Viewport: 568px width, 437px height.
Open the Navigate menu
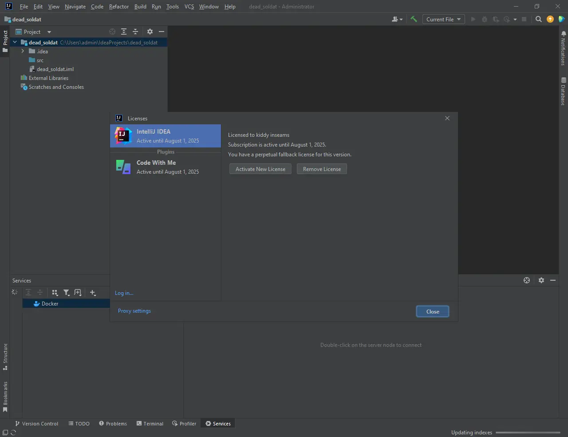point(75,7)
